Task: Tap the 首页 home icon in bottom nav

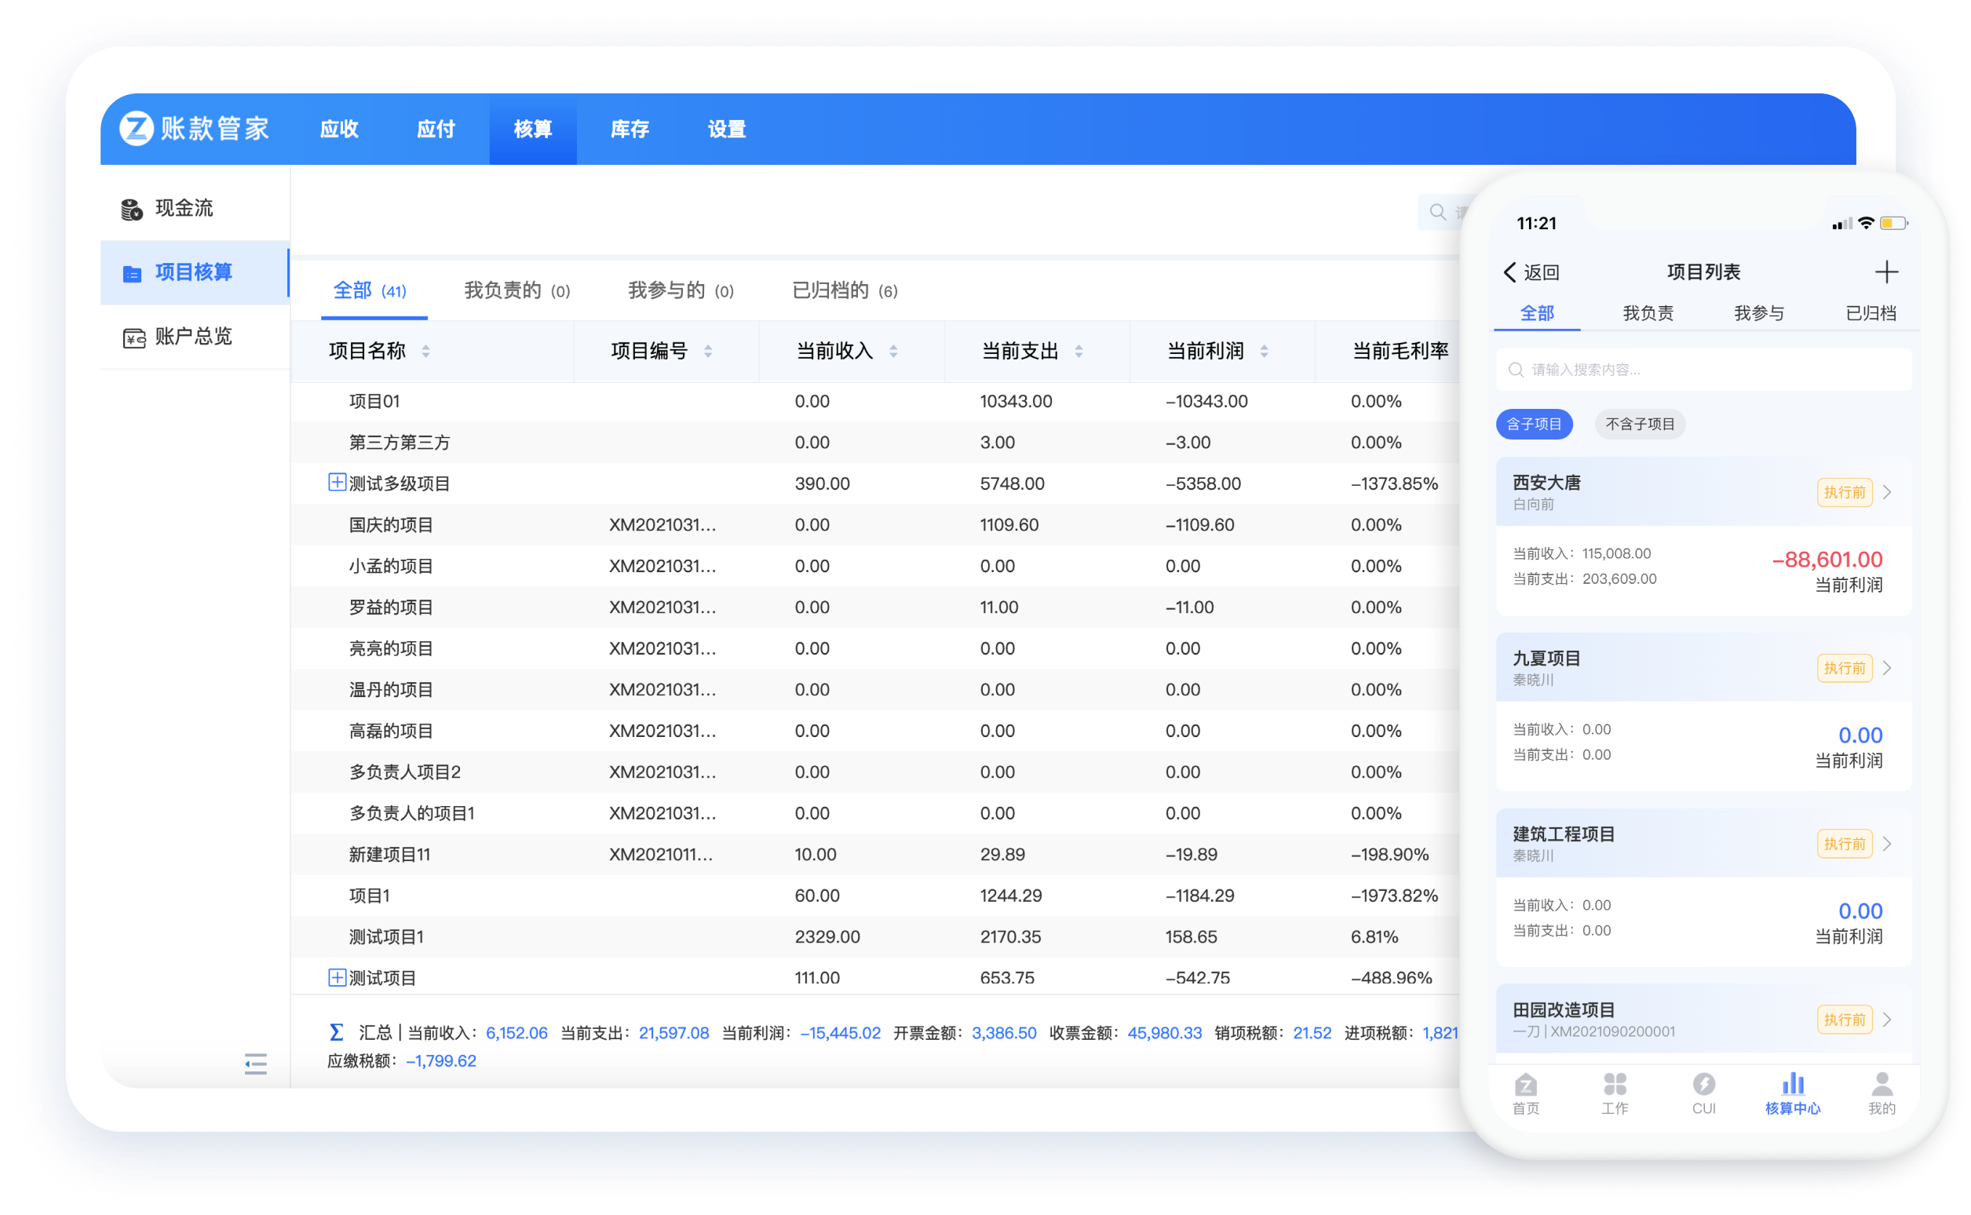Action: click(1525, 1085)
